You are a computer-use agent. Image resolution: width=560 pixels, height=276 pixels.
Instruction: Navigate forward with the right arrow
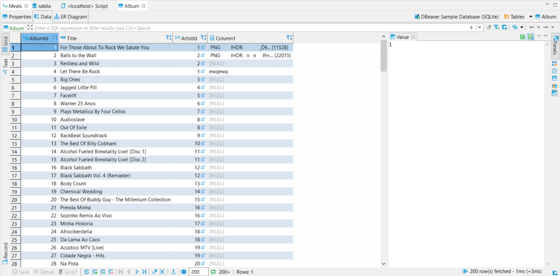546,28
